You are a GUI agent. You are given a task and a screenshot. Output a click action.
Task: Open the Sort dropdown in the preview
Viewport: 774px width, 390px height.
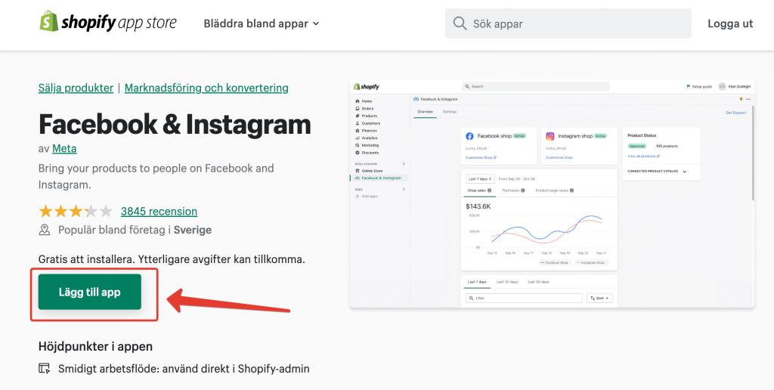pos(599,299)
